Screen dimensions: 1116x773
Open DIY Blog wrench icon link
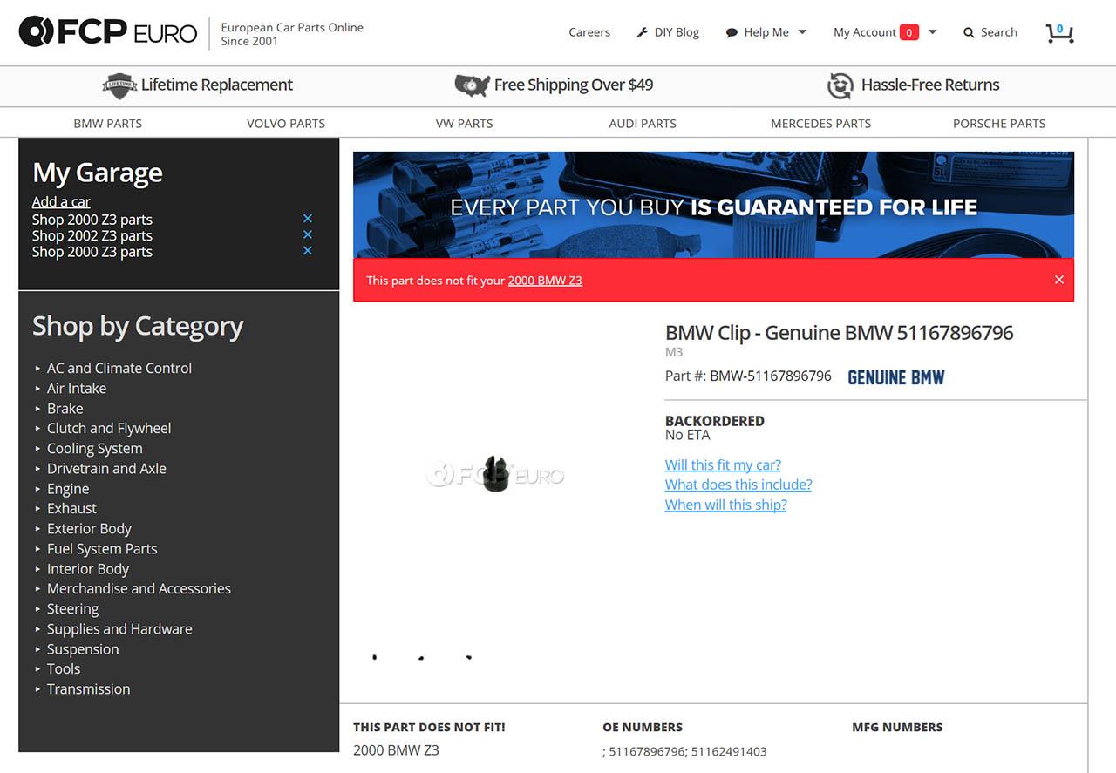coord(643,32)
